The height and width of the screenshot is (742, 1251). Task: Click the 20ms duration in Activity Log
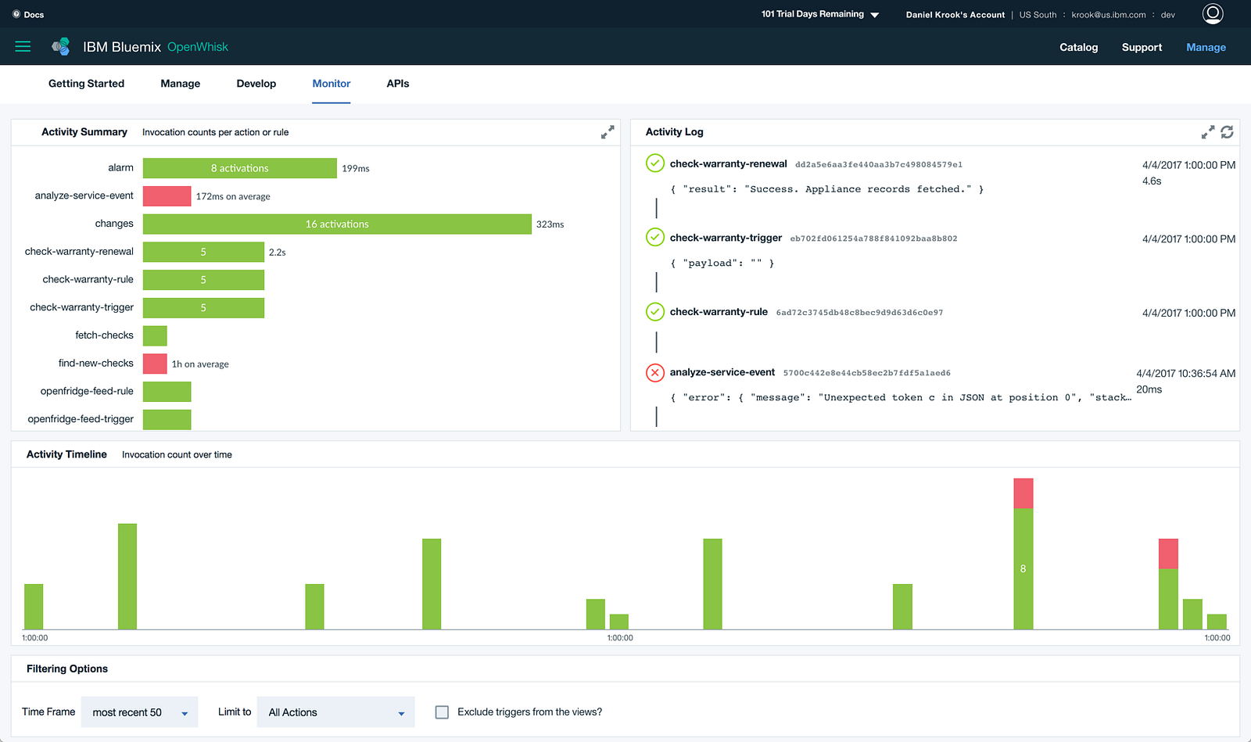1149,389
